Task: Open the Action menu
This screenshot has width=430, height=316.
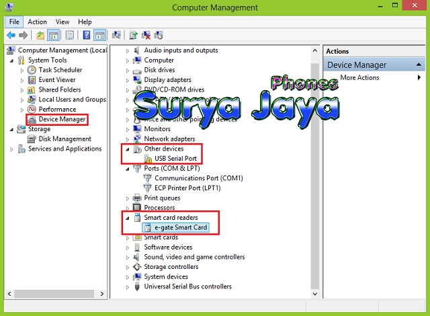Action: [38, 22]
